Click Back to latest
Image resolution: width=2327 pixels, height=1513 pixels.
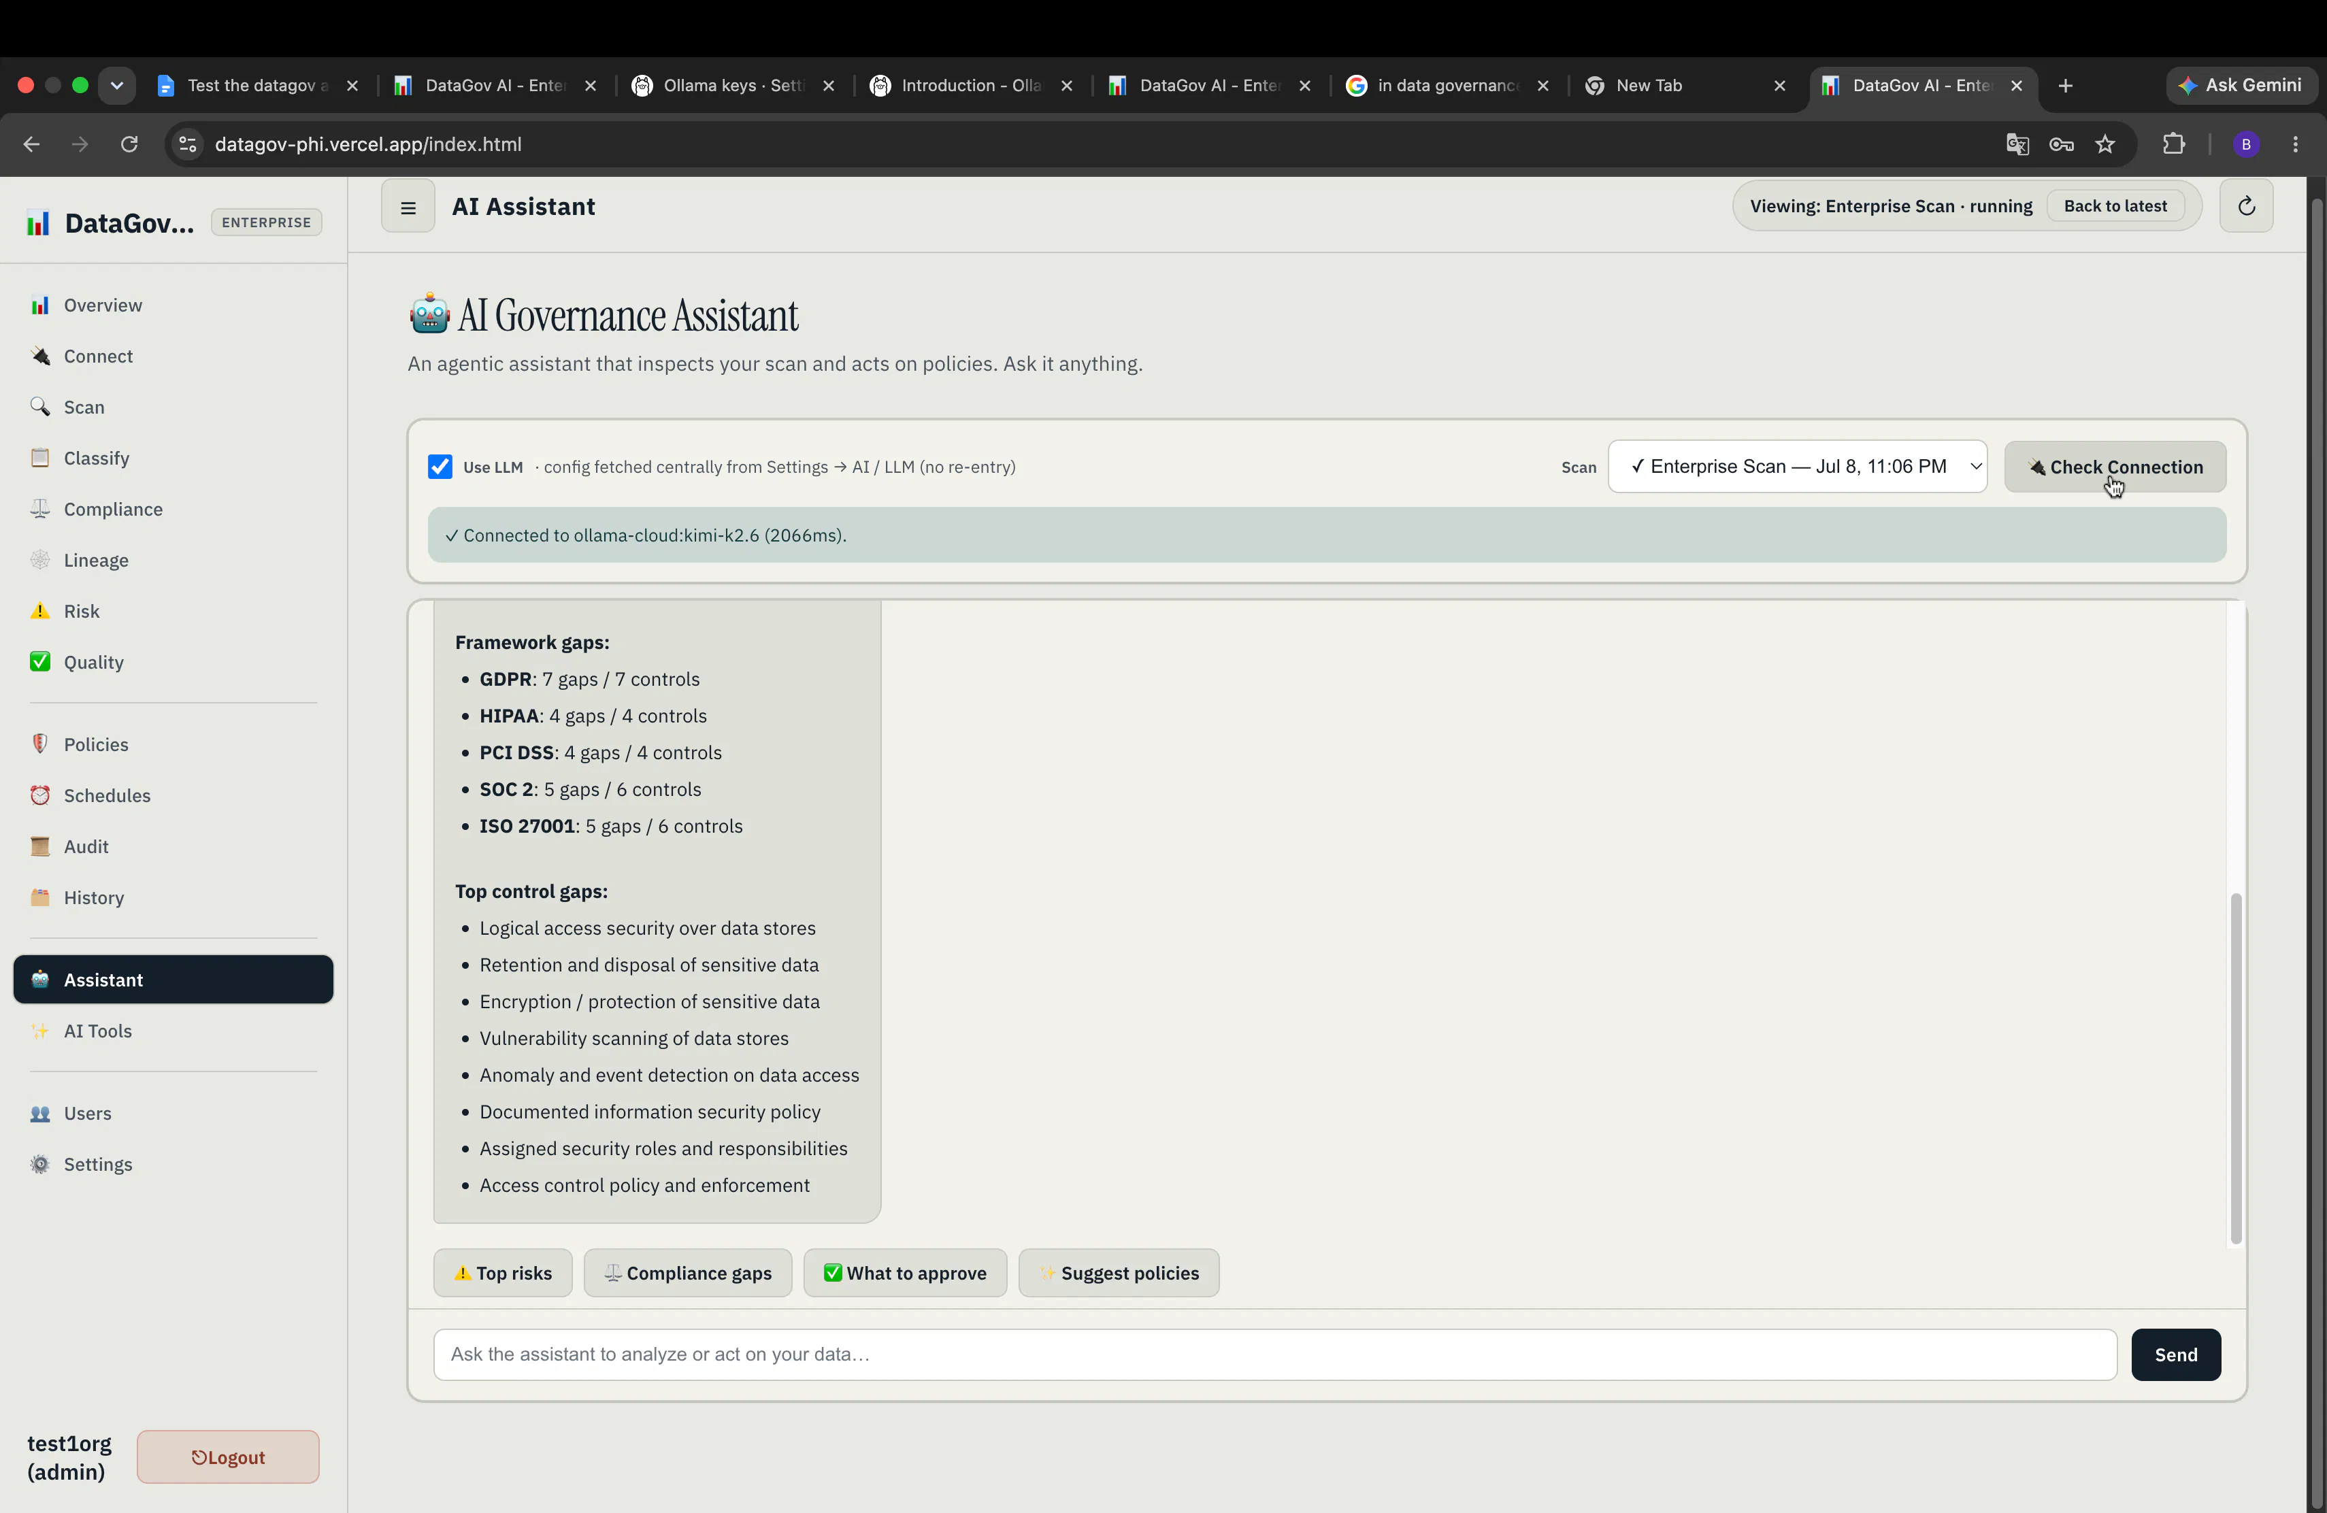pos(2115,206)
